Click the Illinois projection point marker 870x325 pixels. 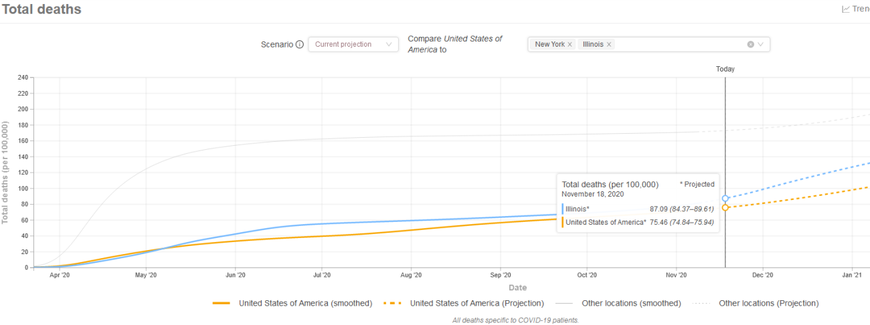coord(725,199)
